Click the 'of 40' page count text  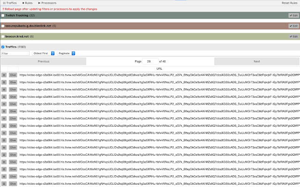(x=163, y=61)
